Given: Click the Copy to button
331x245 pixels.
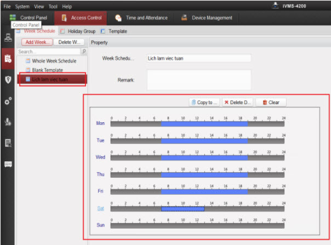Looking at the screenshot, I should click(204, 102).
